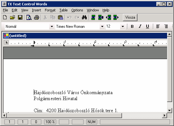
Task: Save the document with the floppy disk icon
Action: click(x=20, y=17)
